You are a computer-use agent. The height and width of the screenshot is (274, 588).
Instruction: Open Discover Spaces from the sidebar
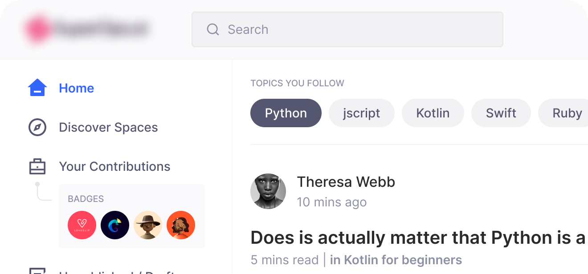[x=108, y=127]
